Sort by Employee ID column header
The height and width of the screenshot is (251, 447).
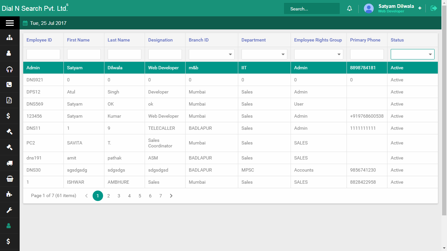[39, 40]
